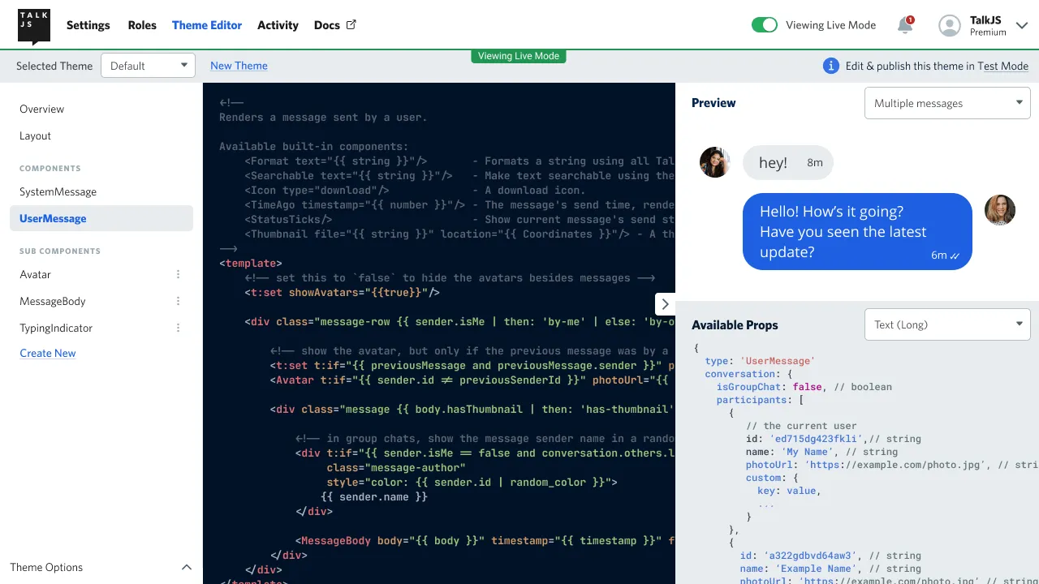
Task: Click the profile avatar in the top bar
Action: point(949,25)
